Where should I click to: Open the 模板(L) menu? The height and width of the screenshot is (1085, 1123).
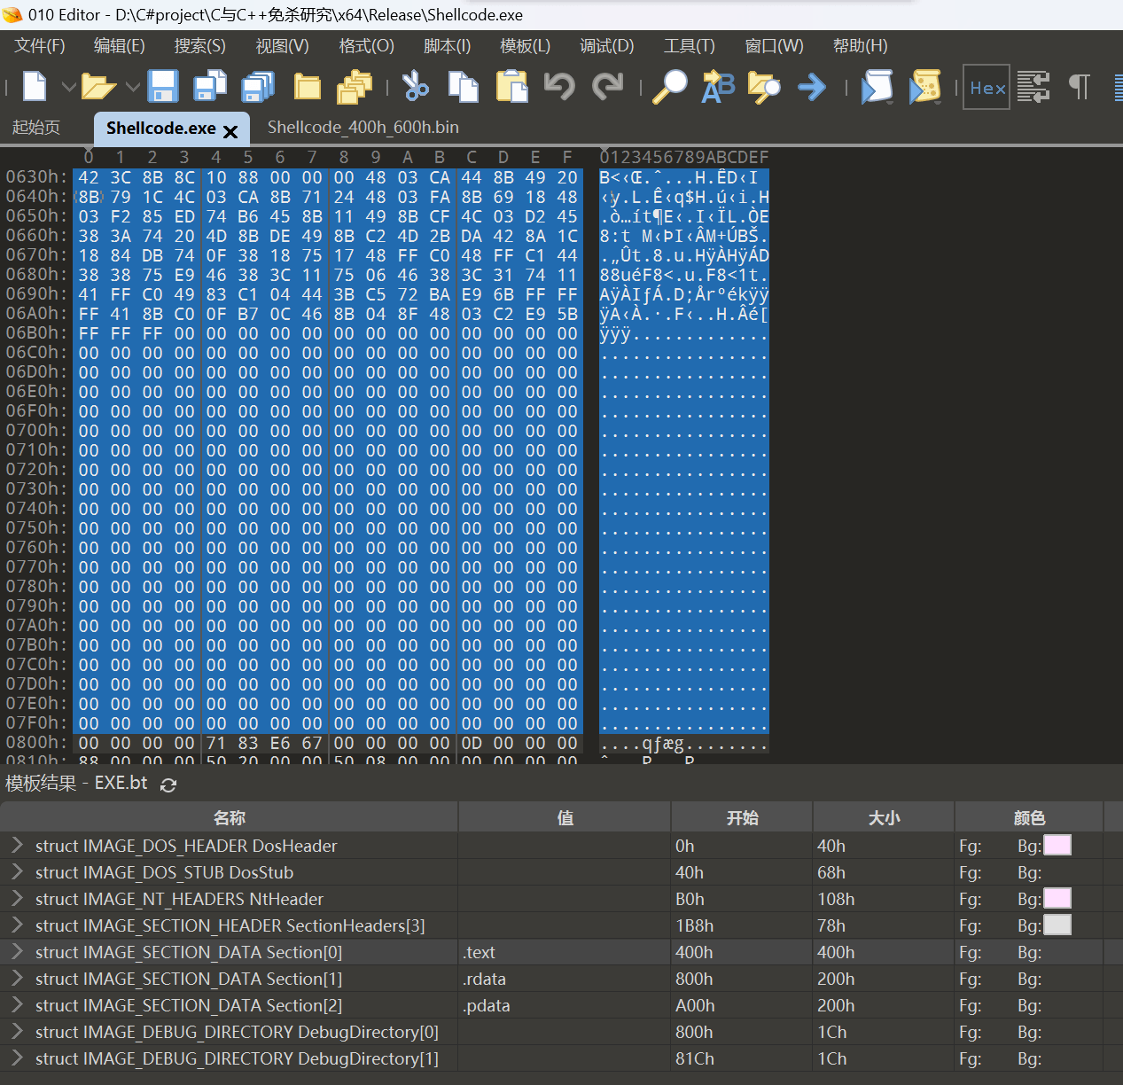pyautogui.click(x=525, y=46)
